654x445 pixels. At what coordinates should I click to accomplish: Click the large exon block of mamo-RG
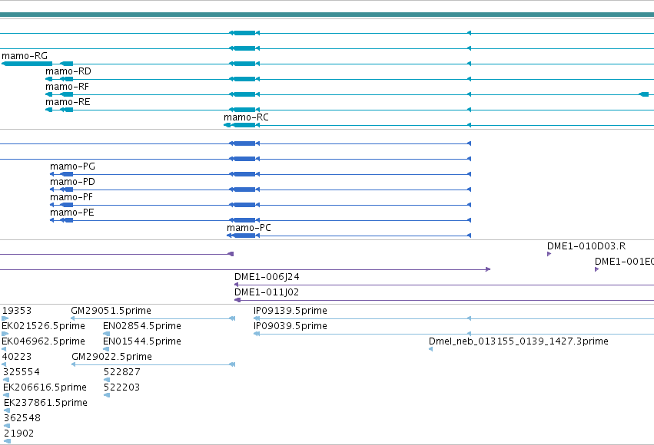tap(27, 64)
